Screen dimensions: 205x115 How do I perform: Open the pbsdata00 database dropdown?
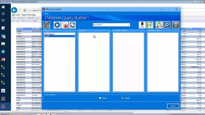[111, 25]
